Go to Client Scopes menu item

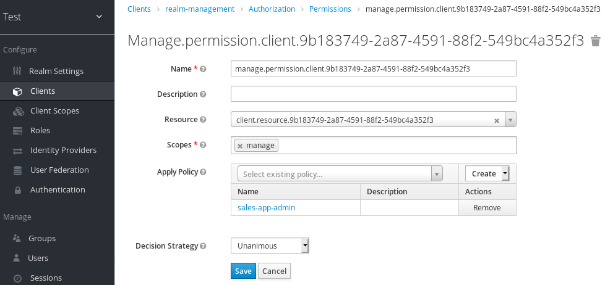pos(54,110)
